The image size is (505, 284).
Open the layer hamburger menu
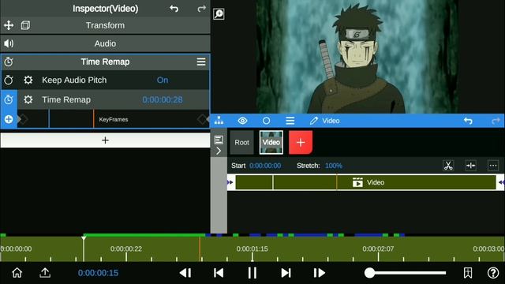coord(290,121)
